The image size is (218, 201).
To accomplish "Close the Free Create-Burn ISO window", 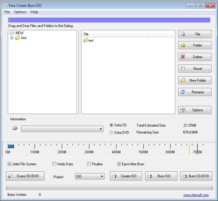I will 211,6.
